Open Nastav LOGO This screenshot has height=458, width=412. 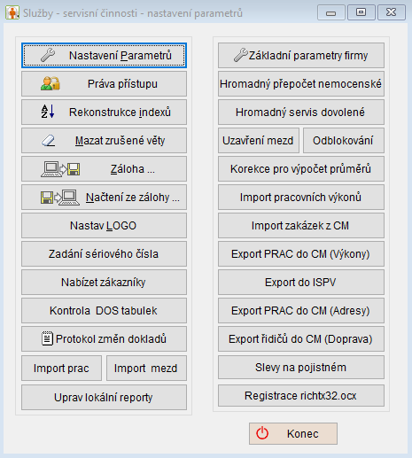pos(104,226)
